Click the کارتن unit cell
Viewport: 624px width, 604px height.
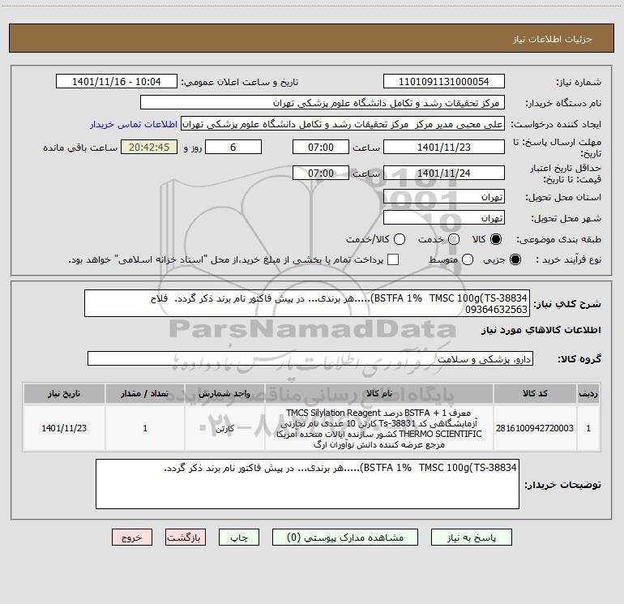pos(224,428)
